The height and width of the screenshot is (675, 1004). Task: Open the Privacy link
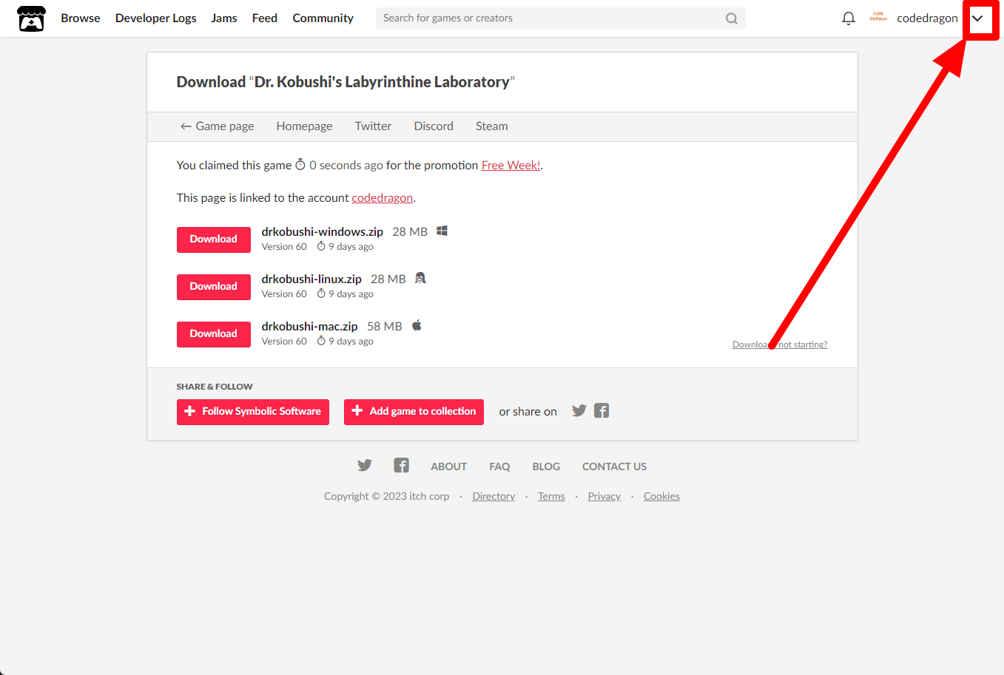click(x=604, y=497)
